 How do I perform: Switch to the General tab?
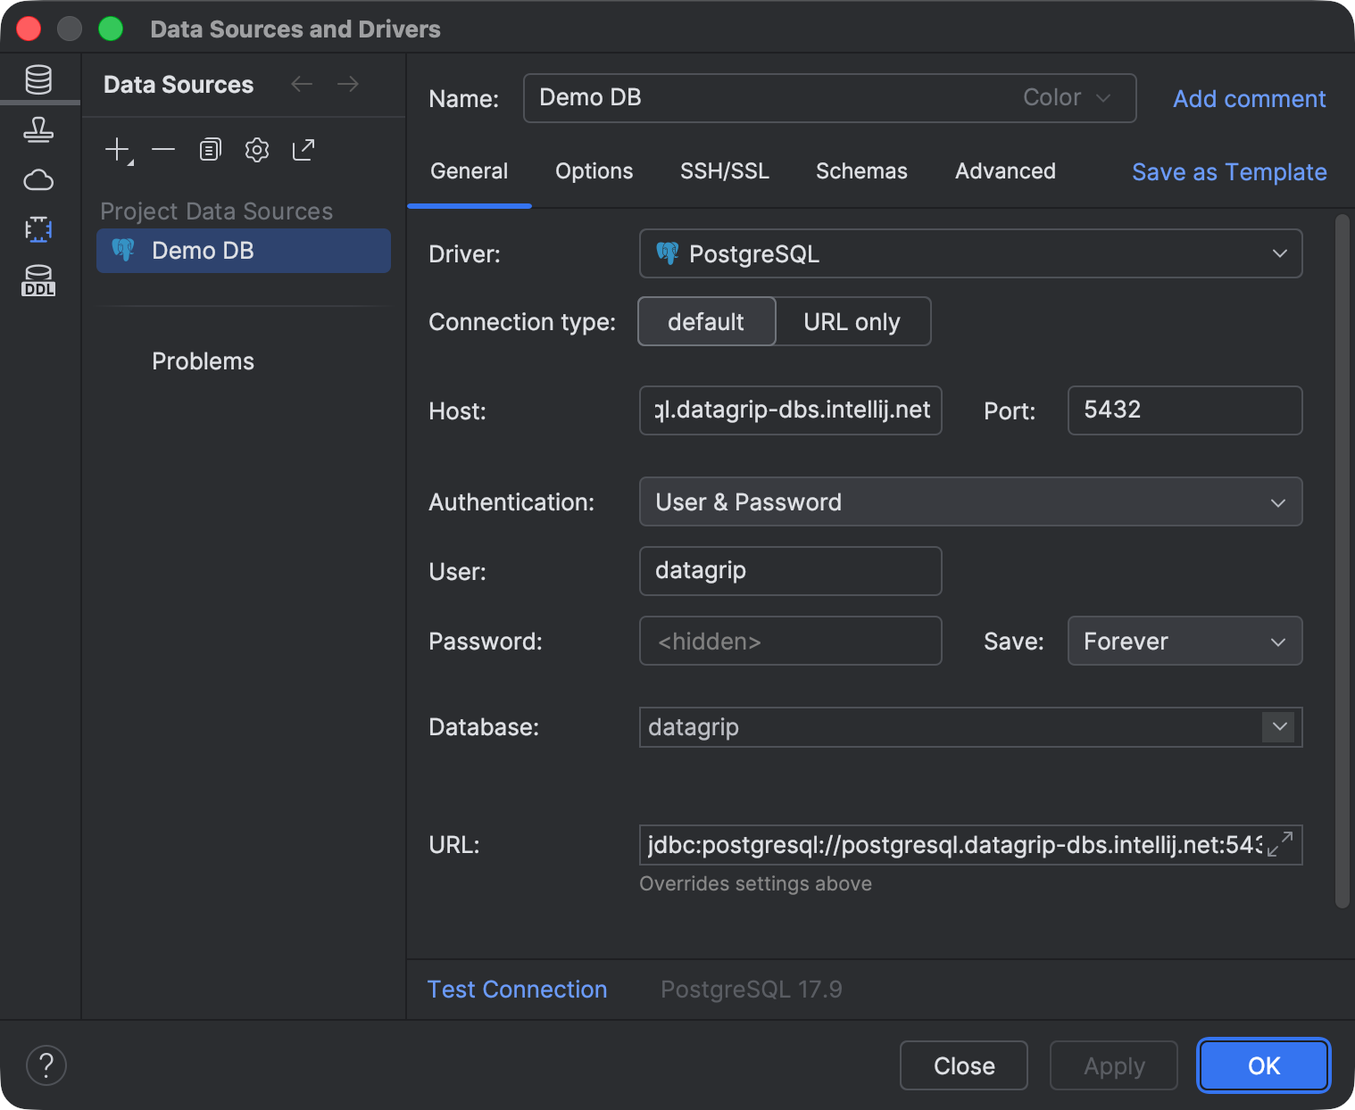coord(470,171)
